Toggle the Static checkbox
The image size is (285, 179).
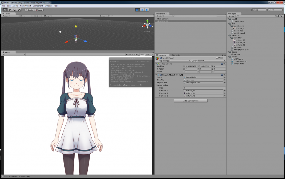click(x=217, y=58)
